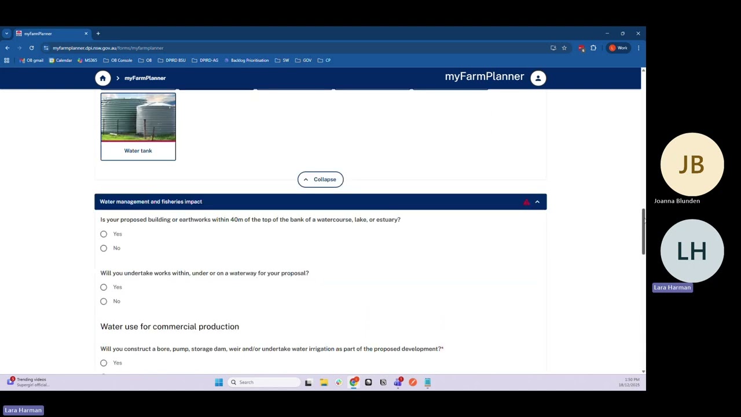Image resolution: width=741 pixels, height=417 pixels.
Task: Click the Trending videos widget icon
Action: pos(10,381)
